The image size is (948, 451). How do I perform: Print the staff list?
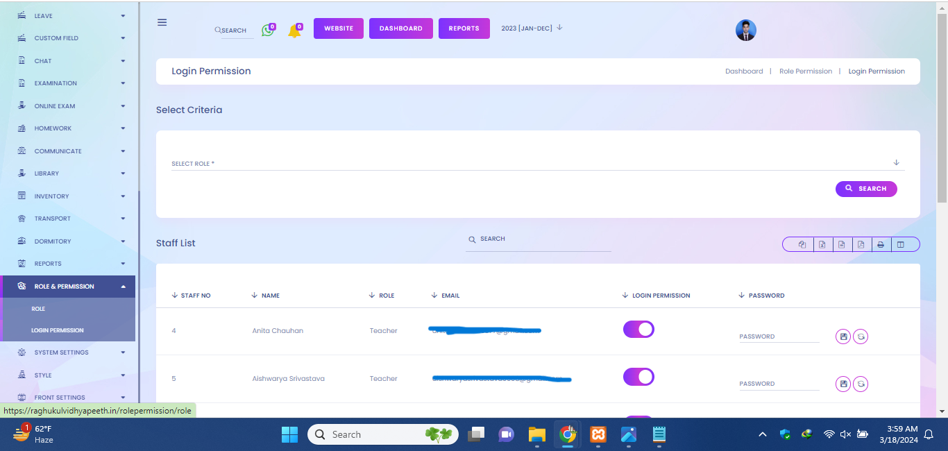pyautogui.click(x=880, y=244)
